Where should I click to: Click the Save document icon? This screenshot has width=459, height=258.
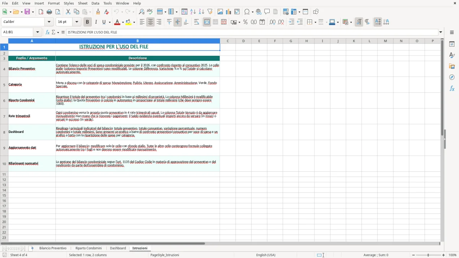pyautogui.click(x=27, y=12)
